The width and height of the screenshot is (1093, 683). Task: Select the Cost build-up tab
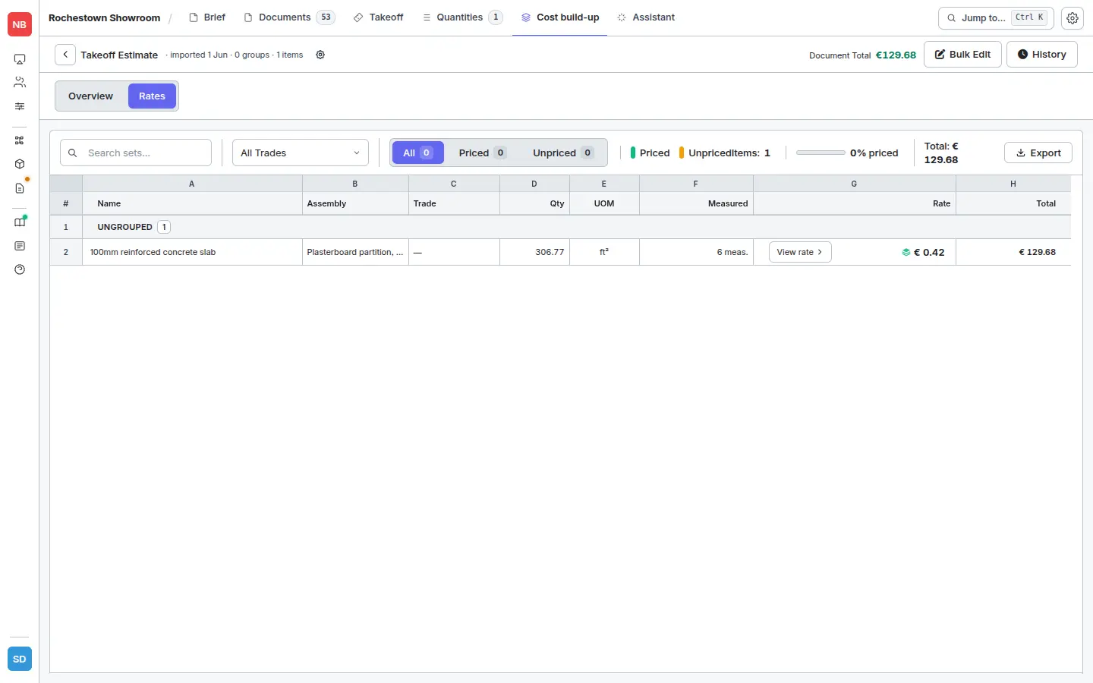560,17
